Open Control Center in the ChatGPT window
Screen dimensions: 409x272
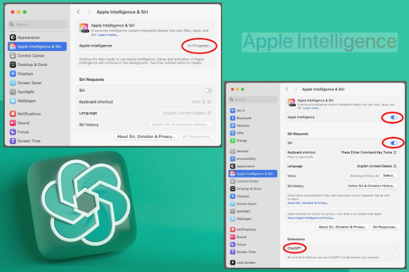pyautogui.click(x=245, y=181)
